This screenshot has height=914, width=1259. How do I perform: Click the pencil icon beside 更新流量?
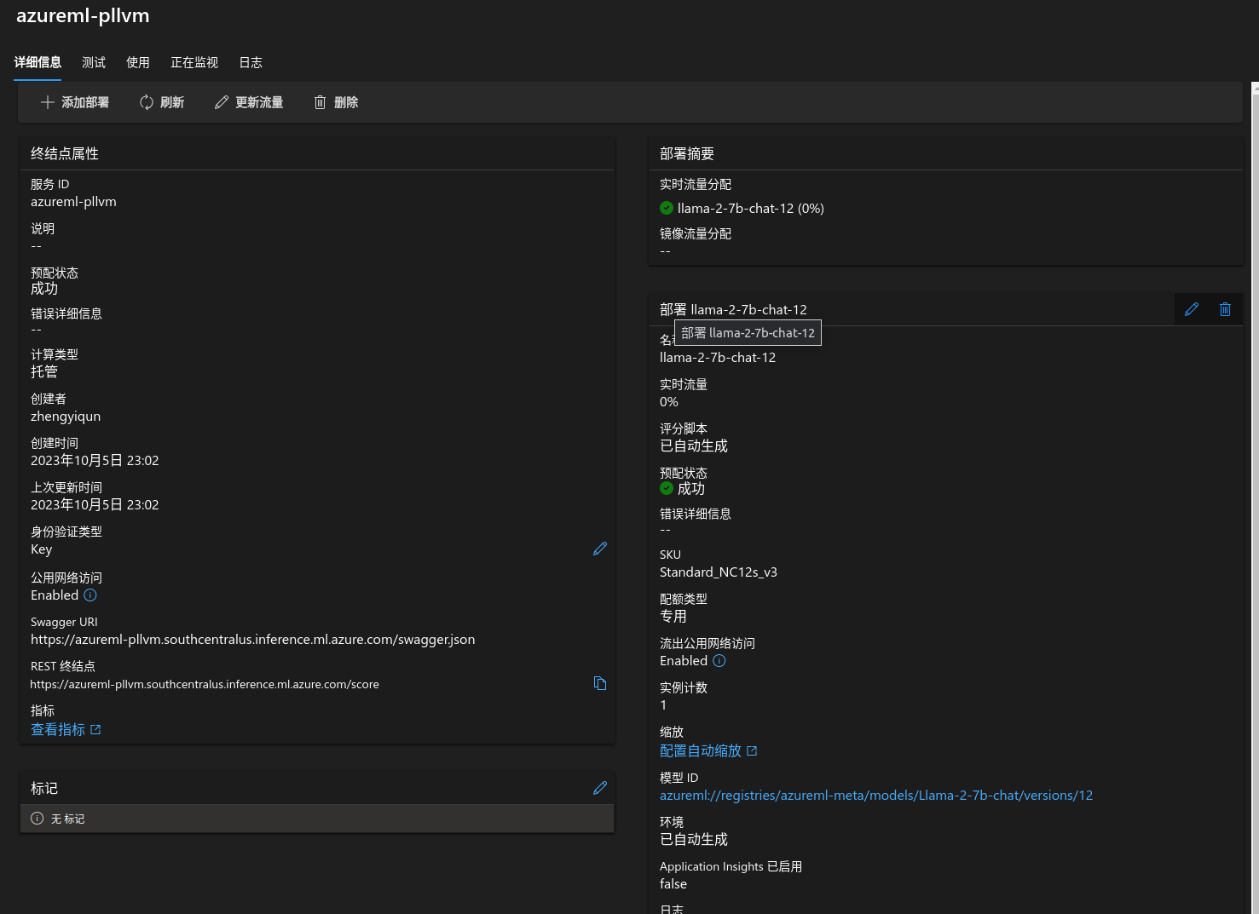(222, 102)
